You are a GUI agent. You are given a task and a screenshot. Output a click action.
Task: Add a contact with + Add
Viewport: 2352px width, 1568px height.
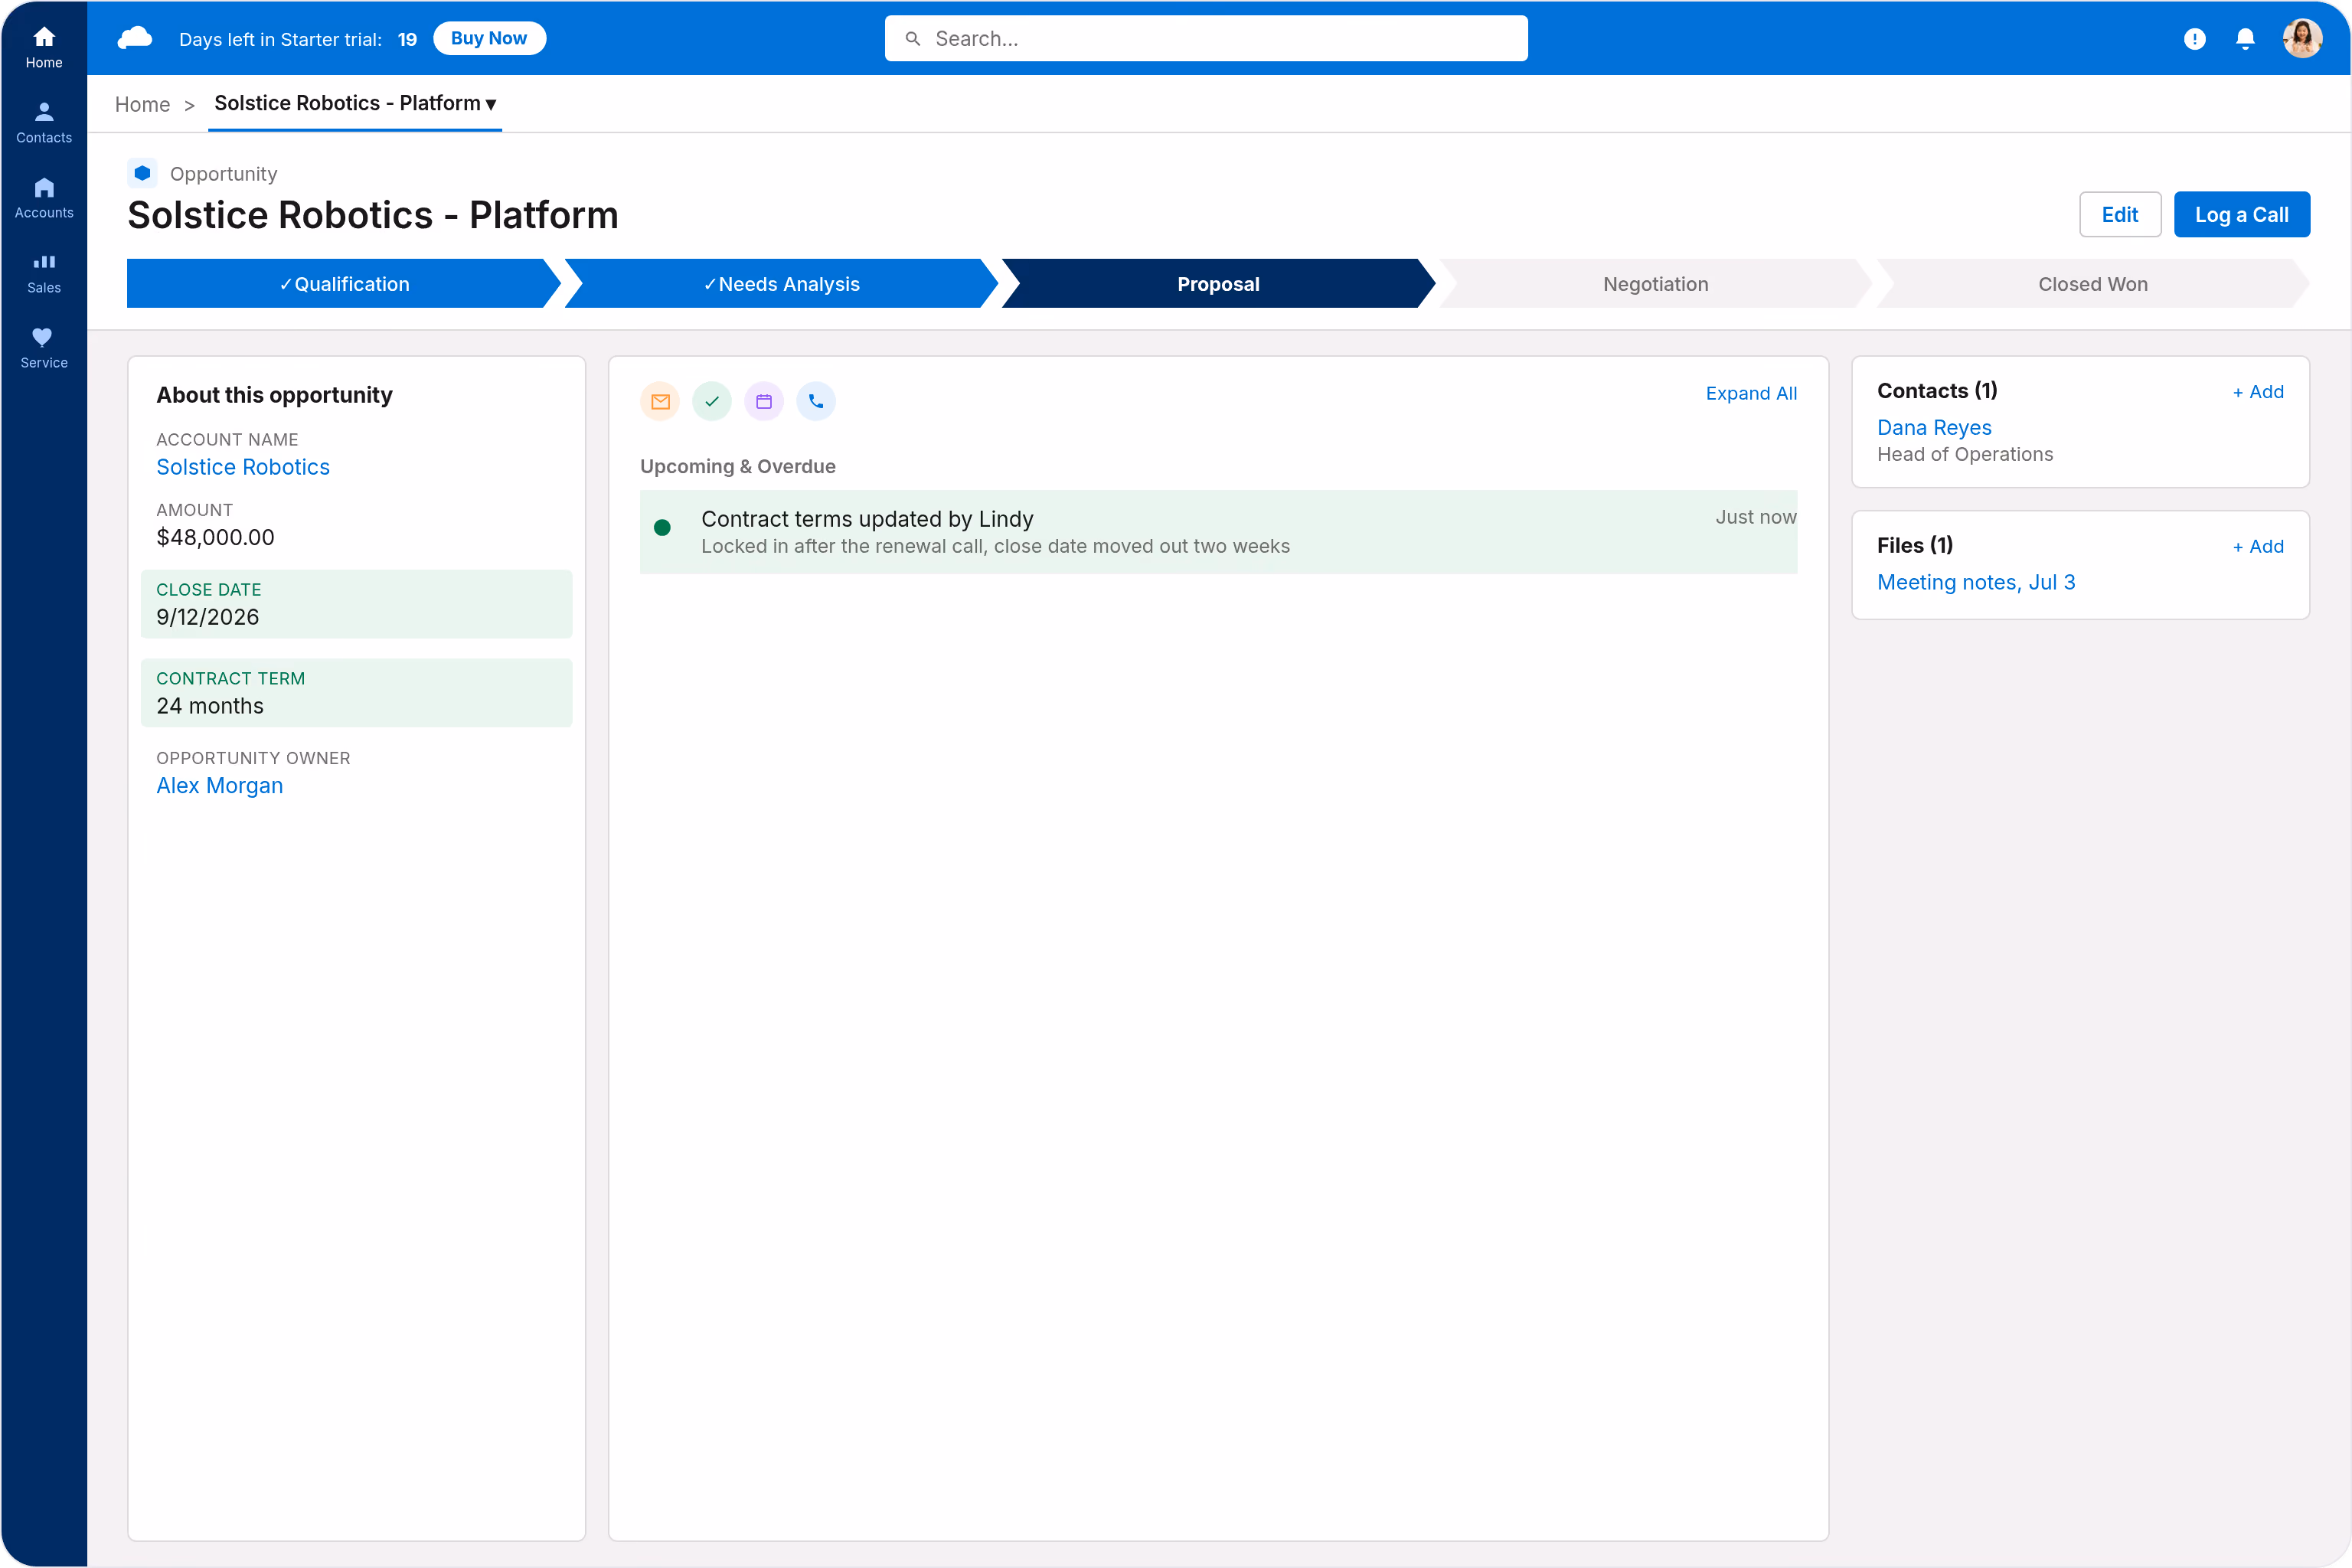coord(2258,392)
